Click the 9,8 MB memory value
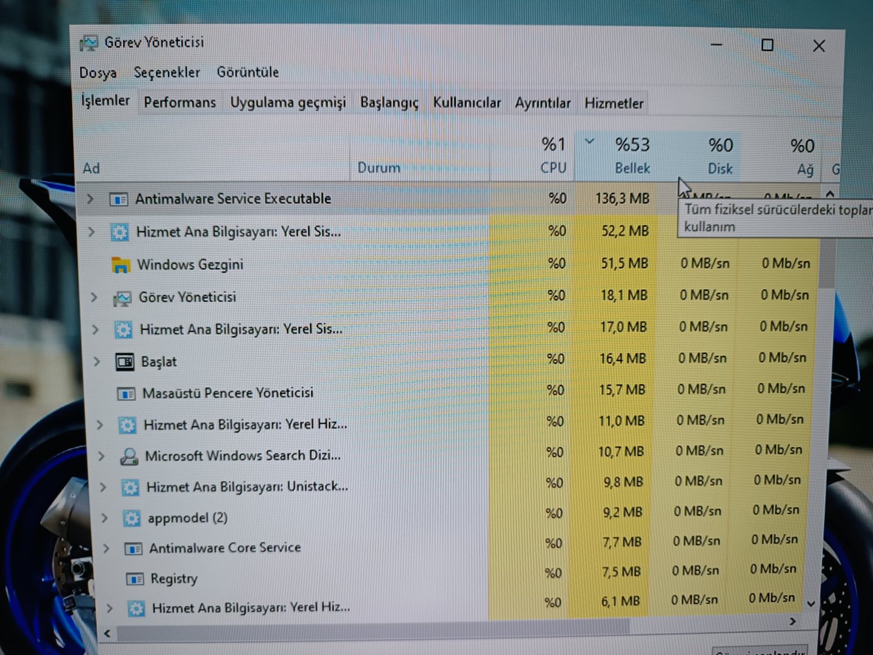 (623, 482)
